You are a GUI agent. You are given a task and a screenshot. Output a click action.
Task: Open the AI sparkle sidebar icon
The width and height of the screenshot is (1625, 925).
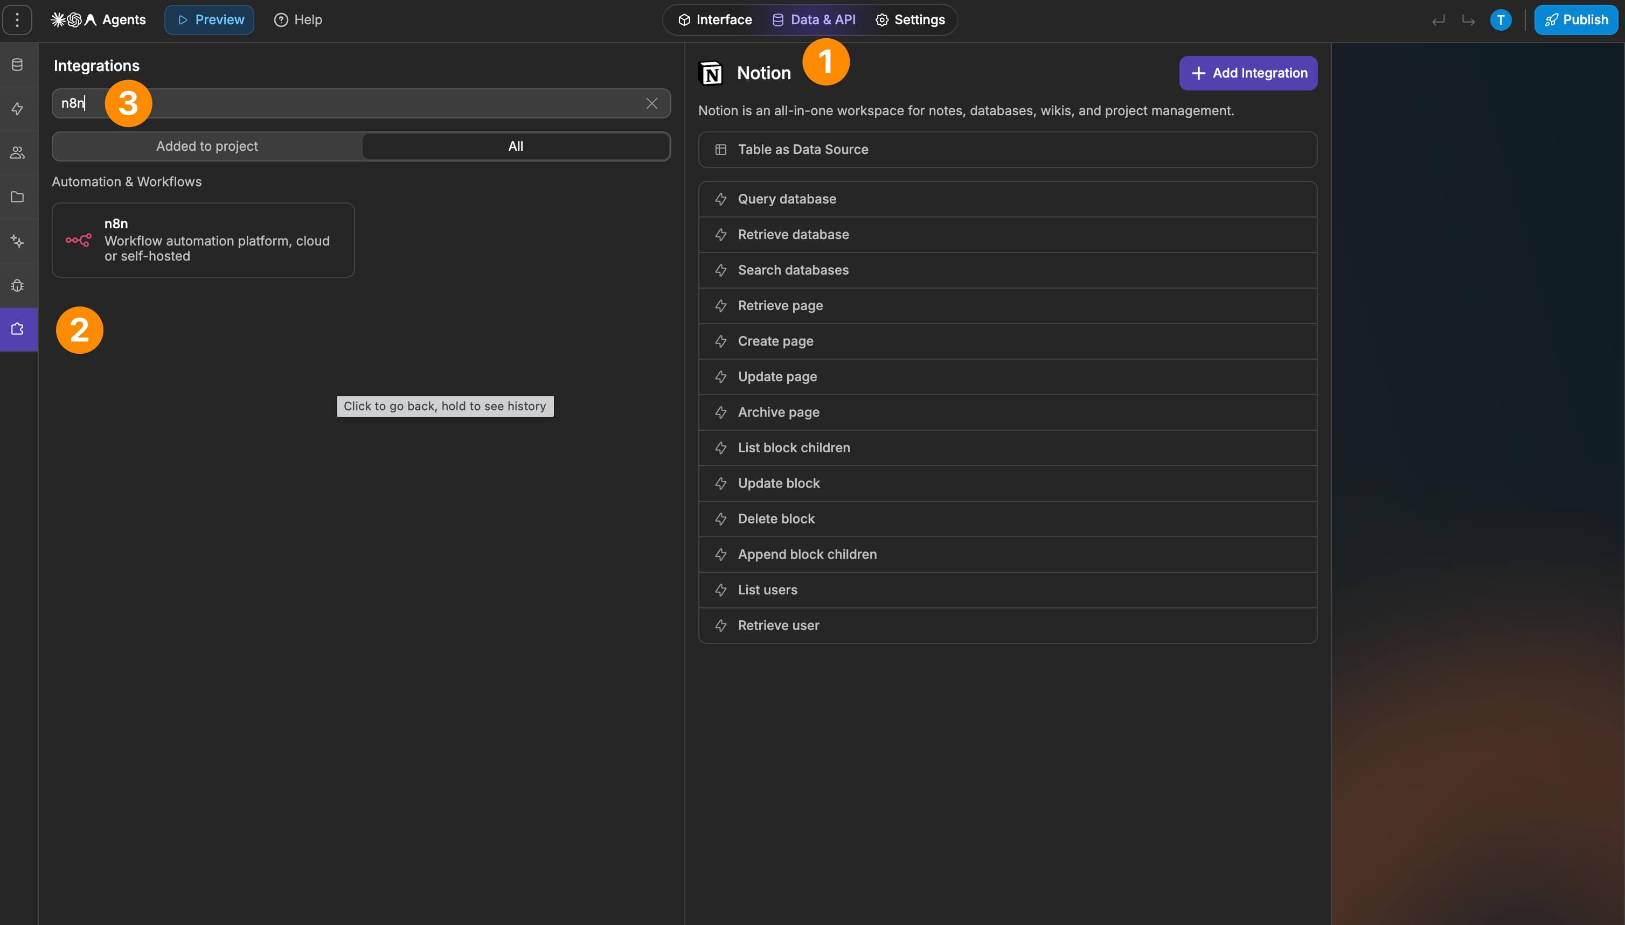click(18, 241)
